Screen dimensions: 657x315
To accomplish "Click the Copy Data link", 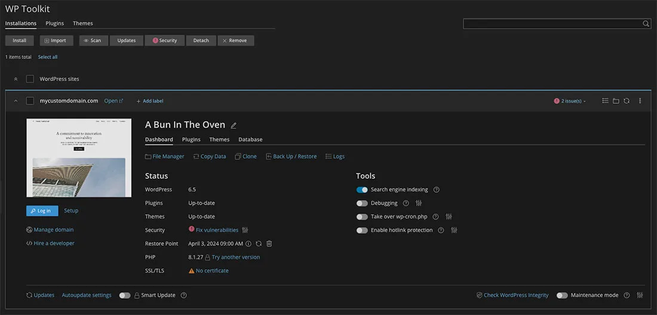I will [210, 156].
